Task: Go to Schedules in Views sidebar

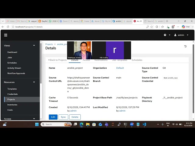Action: point(12,63)
